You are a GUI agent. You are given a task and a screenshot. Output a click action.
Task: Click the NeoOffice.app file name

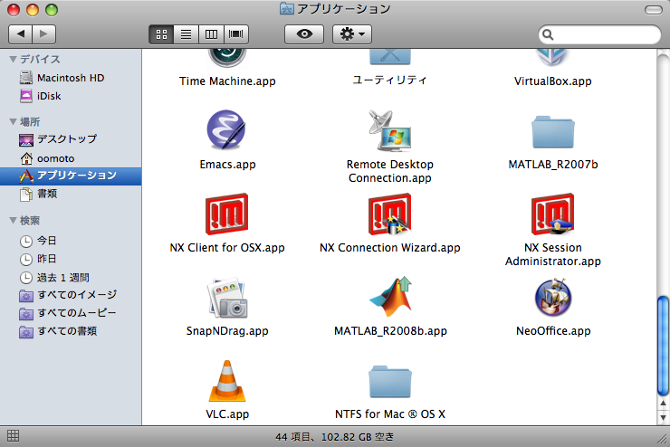pos(553,331)
